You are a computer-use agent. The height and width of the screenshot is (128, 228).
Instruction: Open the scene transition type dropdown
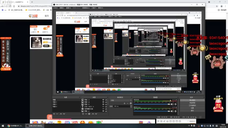121,100
